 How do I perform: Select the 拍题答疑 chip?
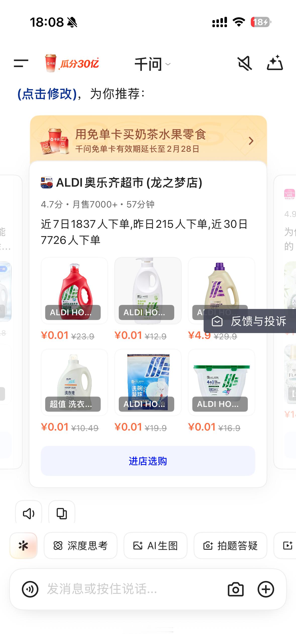point(230,546)
